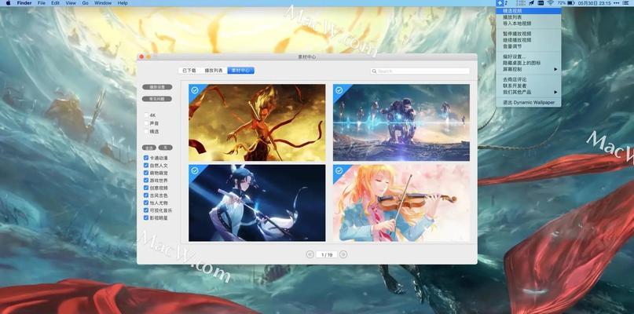
Task: Click the battery status icon
Action: [x=571, y=3]
